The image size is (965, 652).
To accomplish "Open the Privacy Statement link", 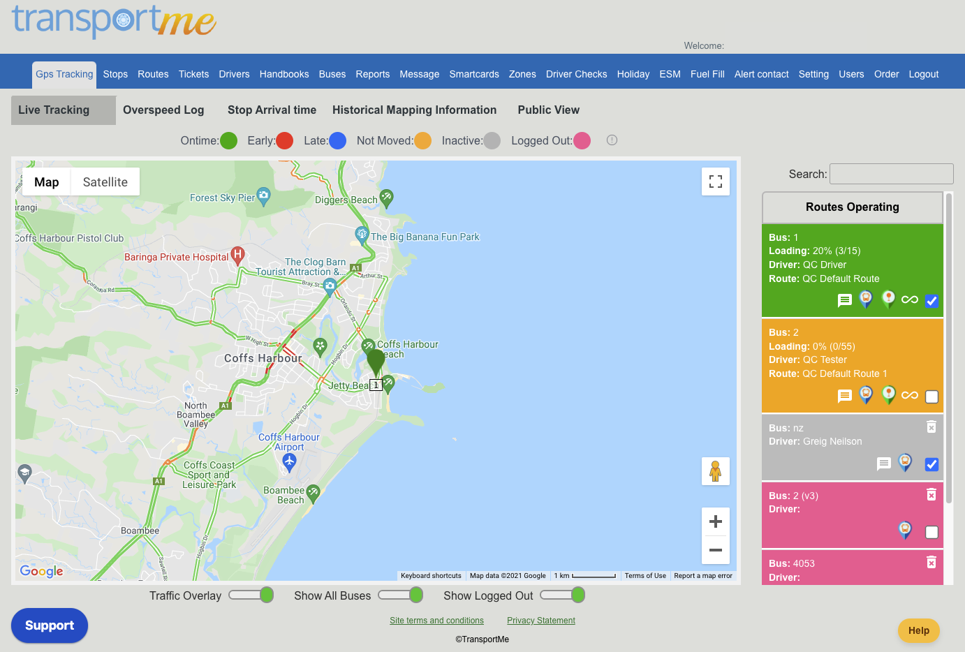I will click(x=540, y=620).
